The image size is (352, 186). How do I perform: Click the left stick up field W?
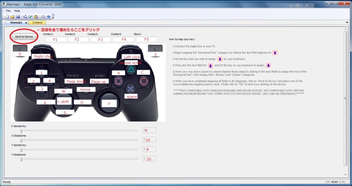[x=63, y=91]
